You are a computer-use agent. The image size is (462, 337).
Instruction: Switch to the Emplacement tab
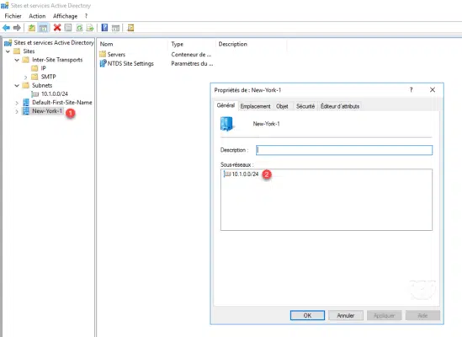click(x=255, y=106)
